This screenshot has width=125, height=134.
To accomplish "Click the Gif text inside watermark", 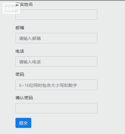I will pyautogui.click(x=15, y=9).
